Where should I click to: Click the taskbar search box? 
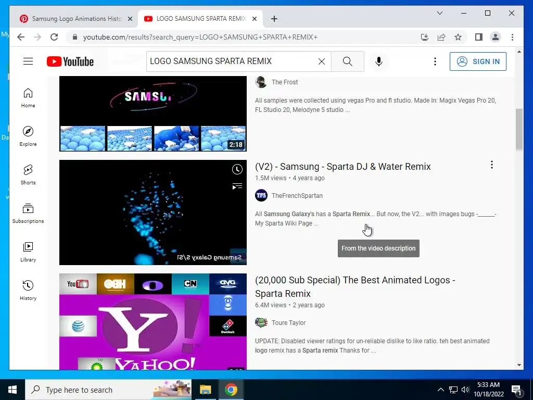click(108, 390)
